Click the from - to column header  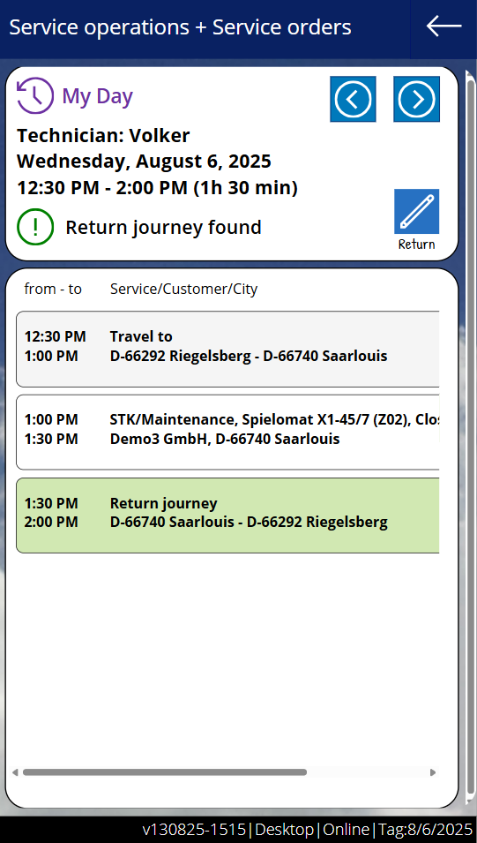[x=53, y=290]
